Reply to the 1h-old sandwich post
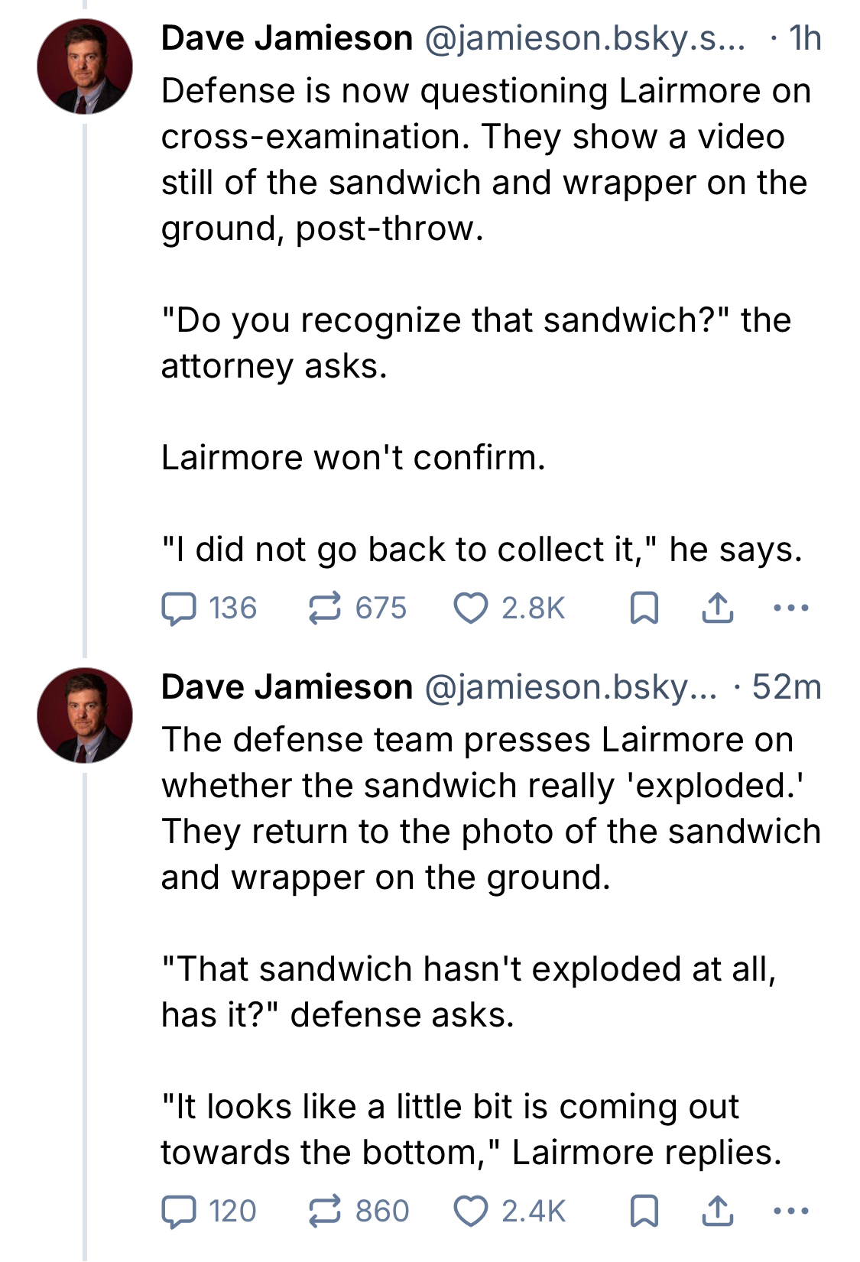This screenshot has height=1262, width=860. pyautogui.click(x=179, y=608)
